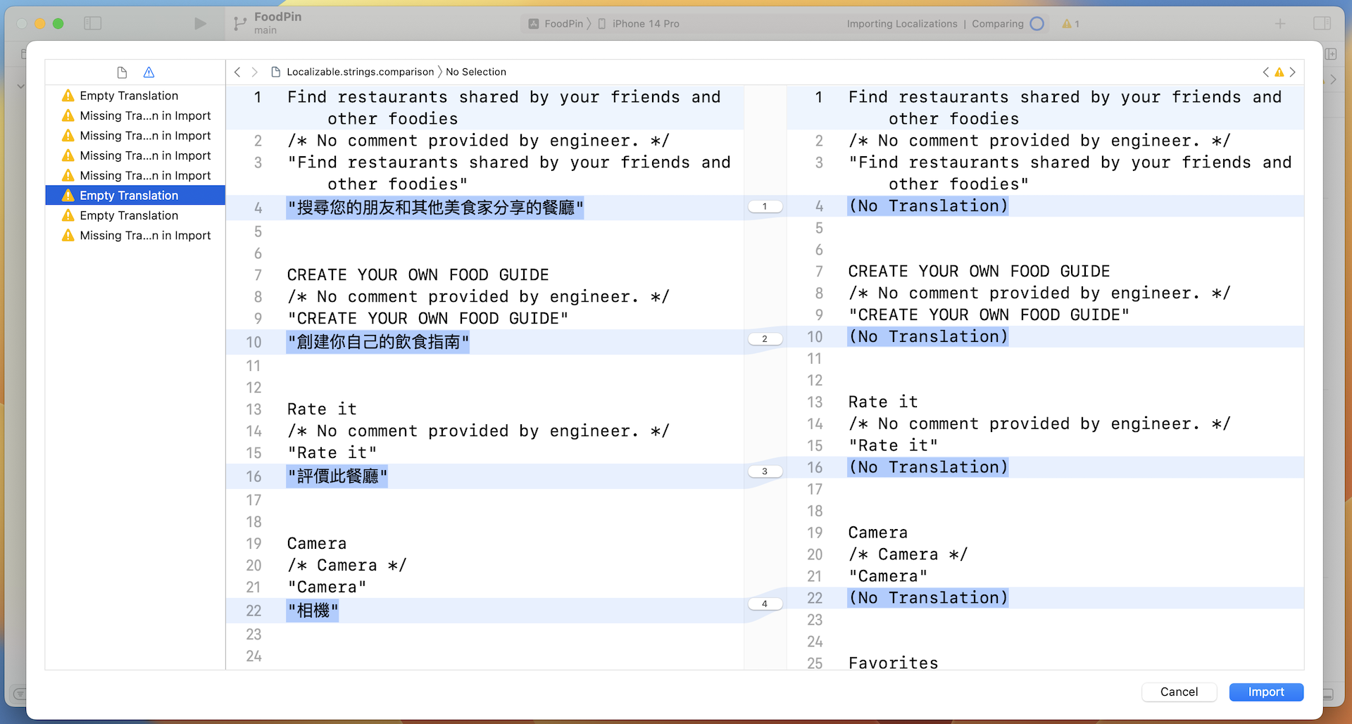Select the first Empty Translation warning

(x=128, y=95)
